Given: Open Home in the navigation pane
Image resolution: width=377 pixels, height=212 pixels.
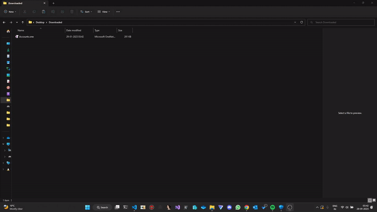Looking at the screenshot, I should [8, 31].
